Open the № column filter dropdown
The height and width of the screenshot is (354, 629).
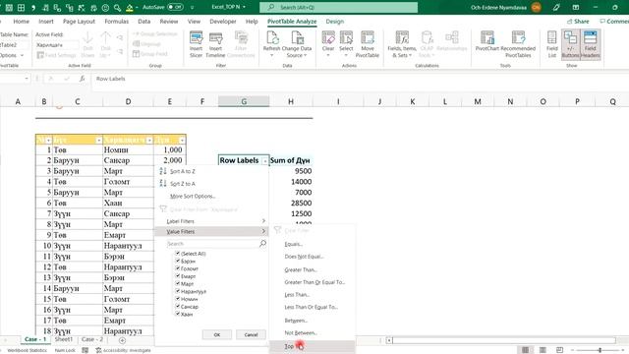pos(48,140)
